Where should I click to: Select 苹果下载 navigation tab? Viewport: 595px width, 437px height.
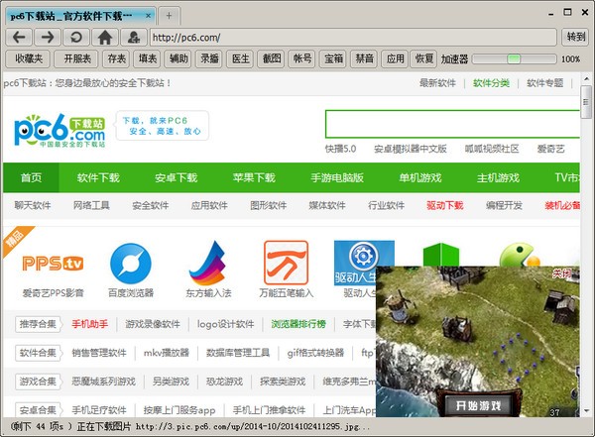click(254, 177)
